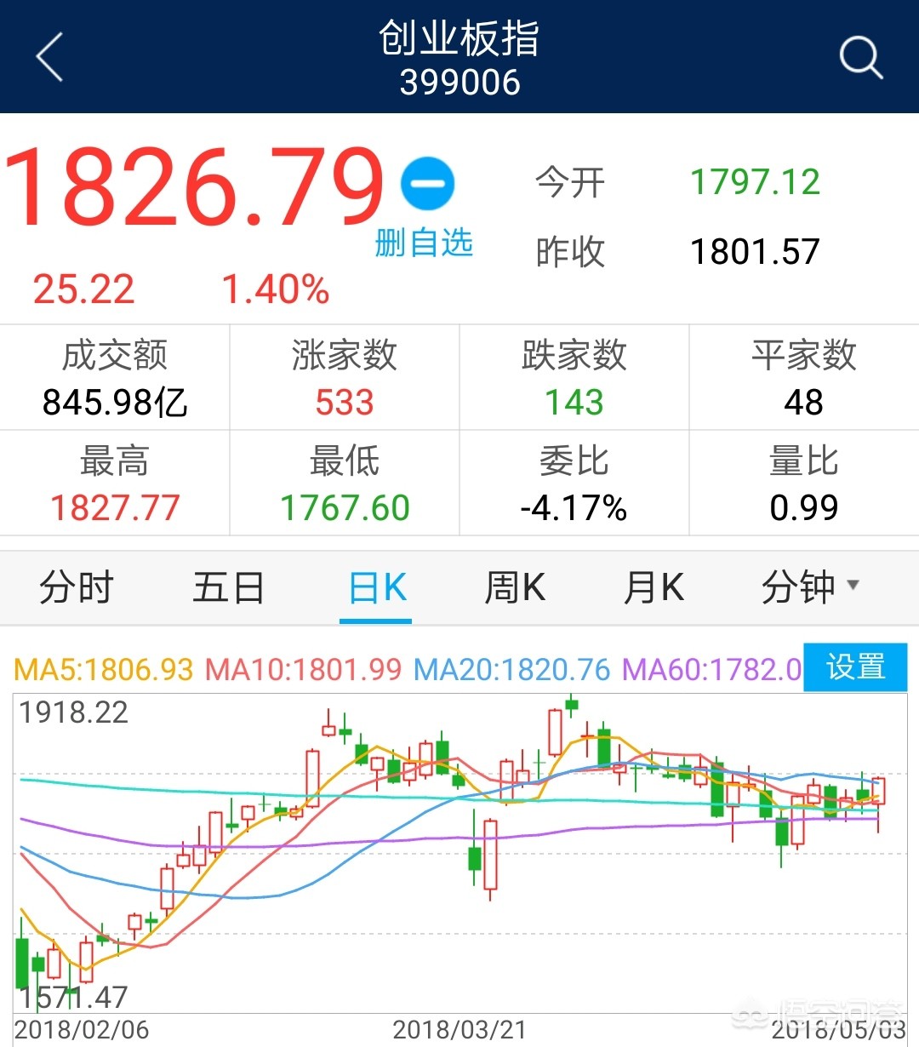Viewport: 919px width, 1047px height.
Task: Tap the MA60 indicator label
Action: tap(712, 669)
